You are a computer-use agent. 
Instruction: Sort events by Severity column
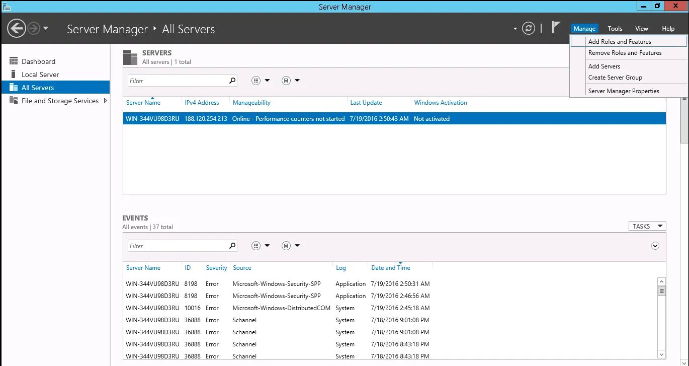[216, 268]
